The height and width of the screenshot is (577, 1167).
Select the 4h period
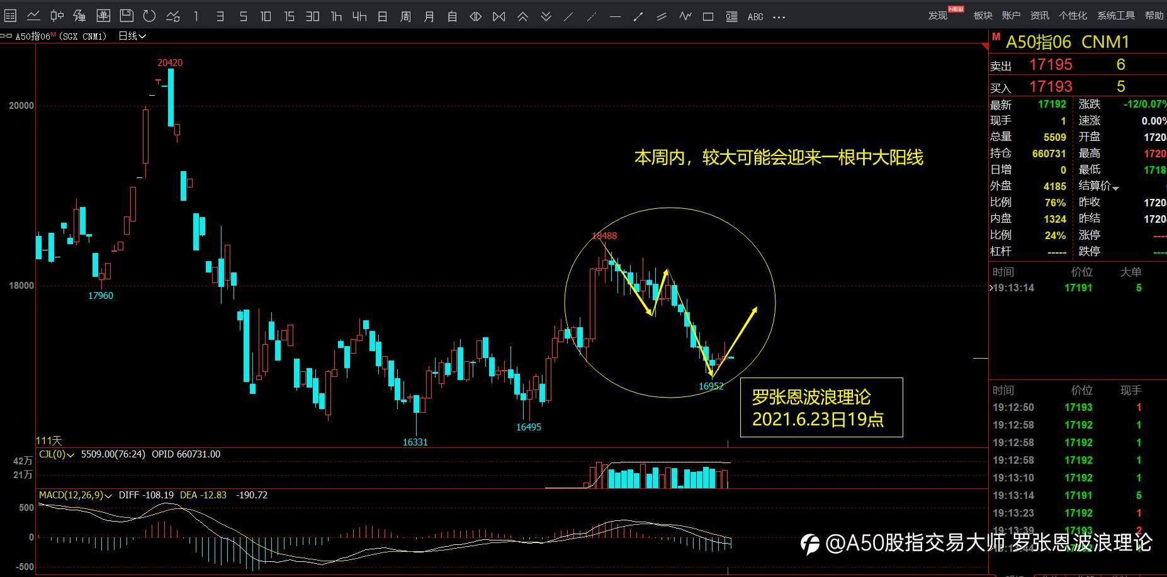click(x=359, y=16)
